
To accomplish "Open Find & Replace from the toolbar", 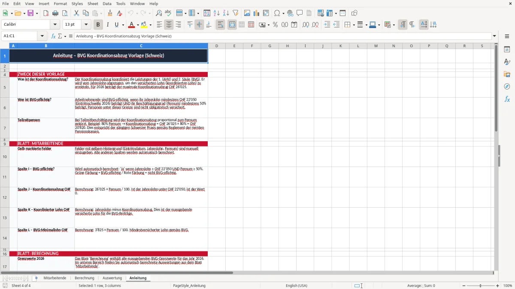I will pos(159,13).
